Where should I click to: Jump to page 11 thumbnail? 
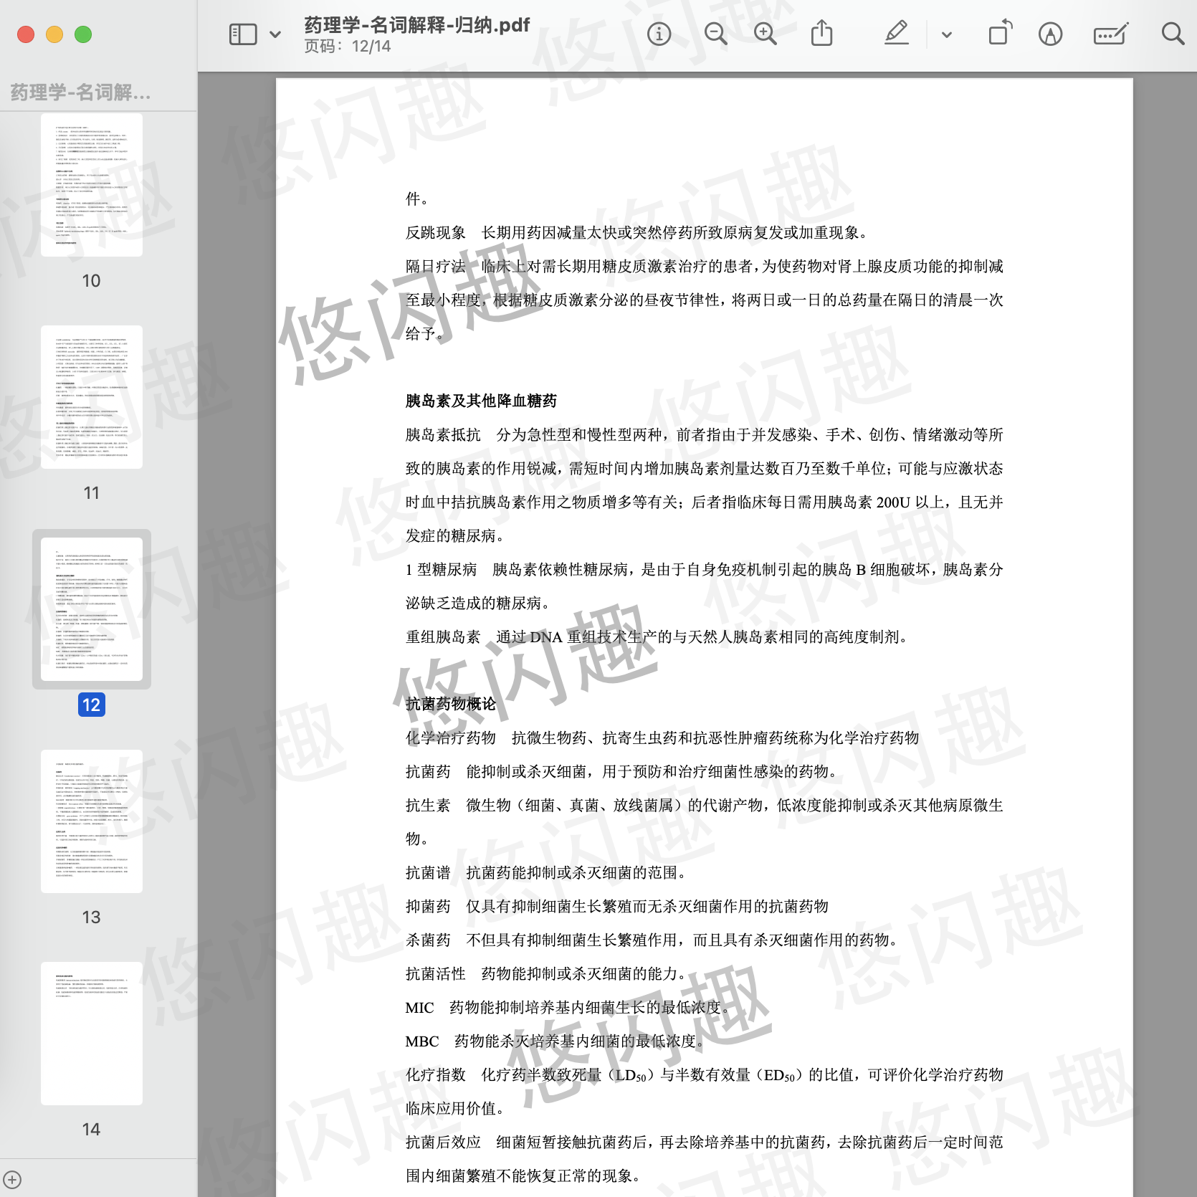point(92,397)
